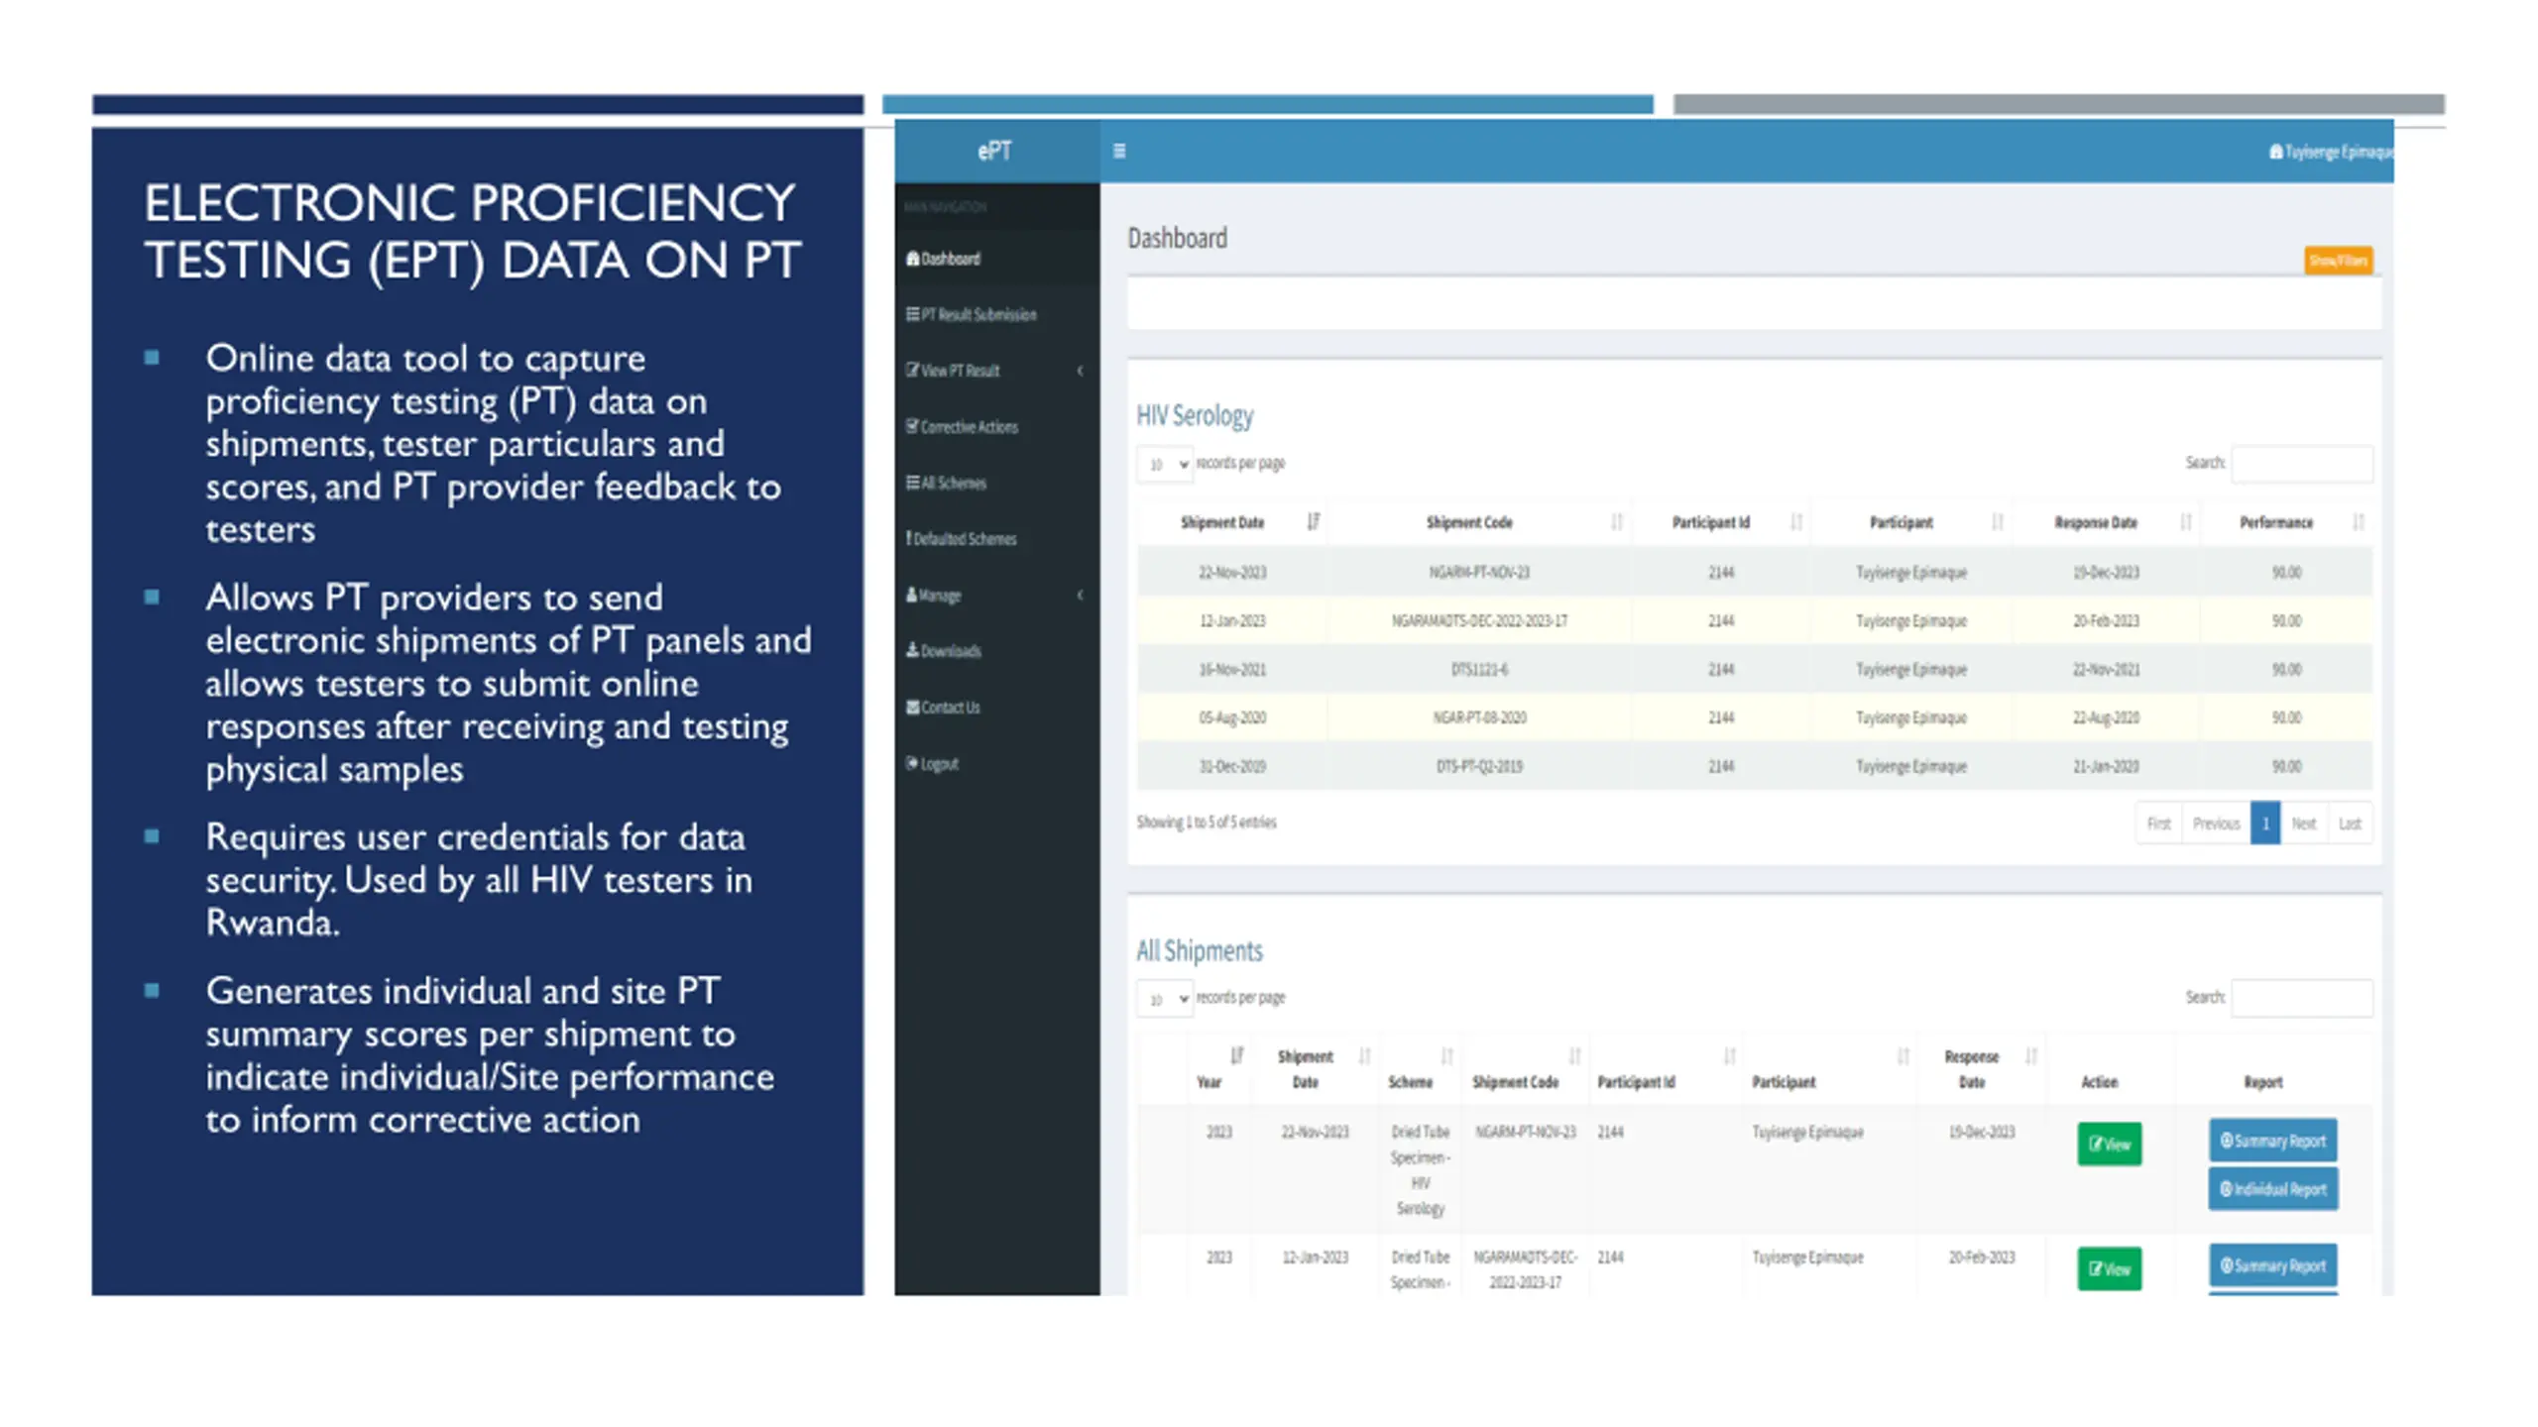Open Contact Us in sidebar
This screenshot has height=1427, width=2538.
coord(996,708)
